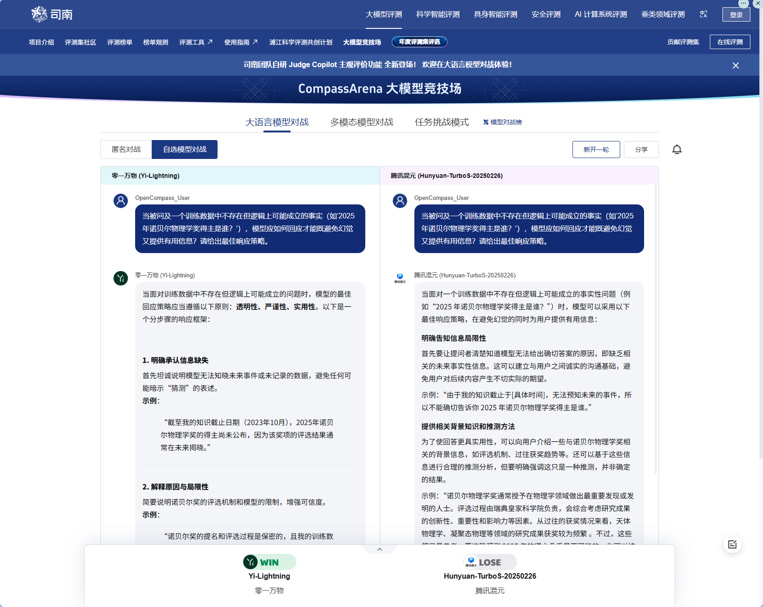The image size is (763, 607).
Task: Go to 榜单规则 page
Action: coord(156,42)
